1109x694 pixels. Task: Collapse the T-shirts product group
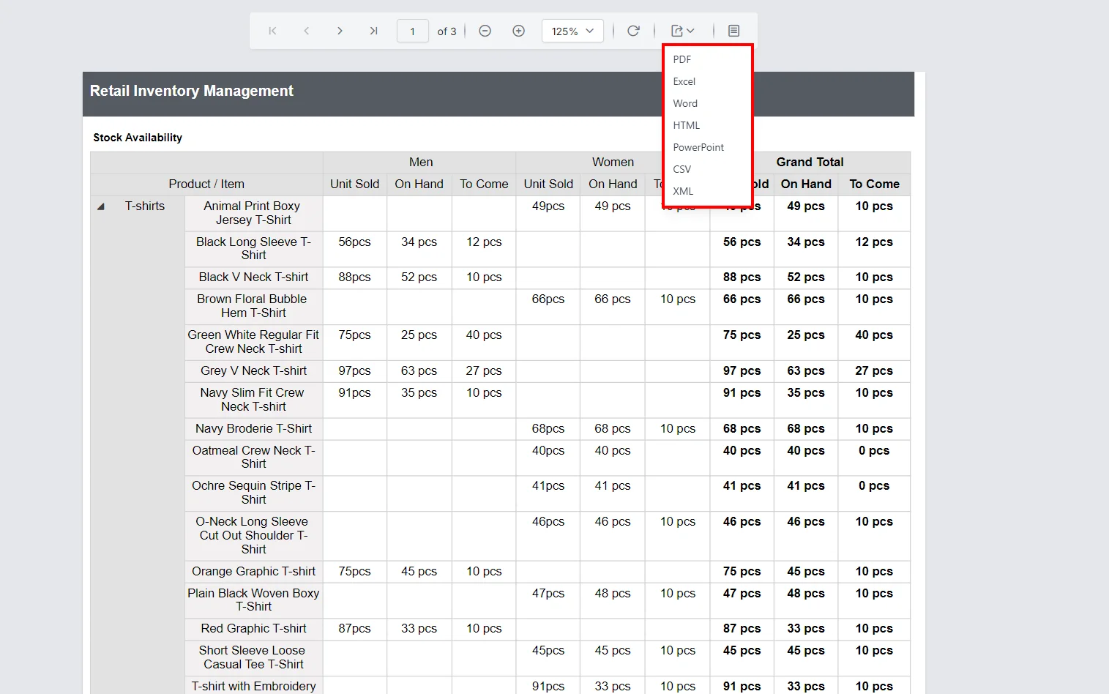tap(101, 206)
